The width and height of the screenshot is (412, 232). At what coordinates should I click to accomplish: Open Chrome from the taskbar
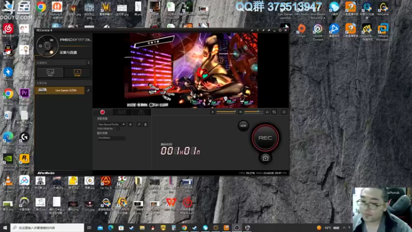[184, 227]
